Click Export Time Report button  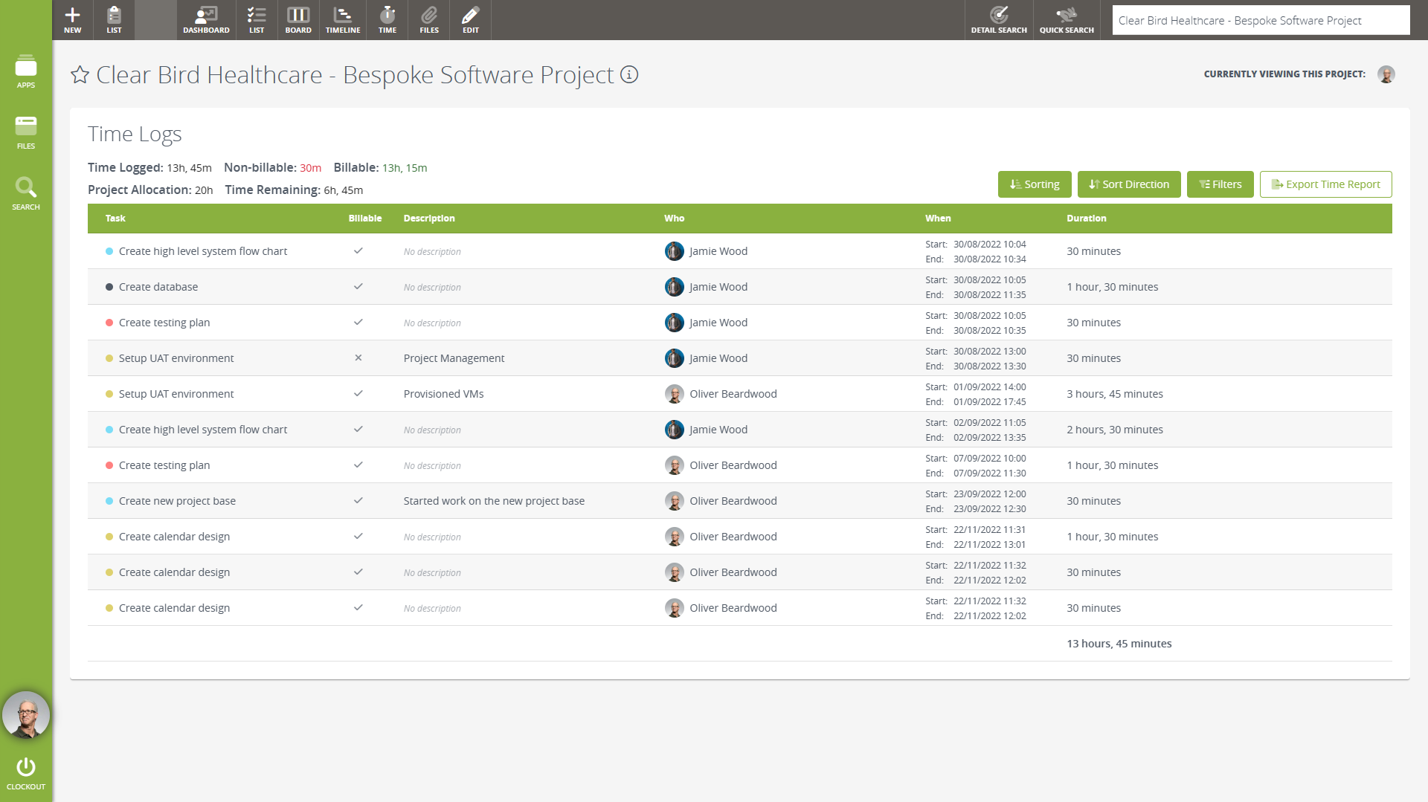(x=1325, y=184)
